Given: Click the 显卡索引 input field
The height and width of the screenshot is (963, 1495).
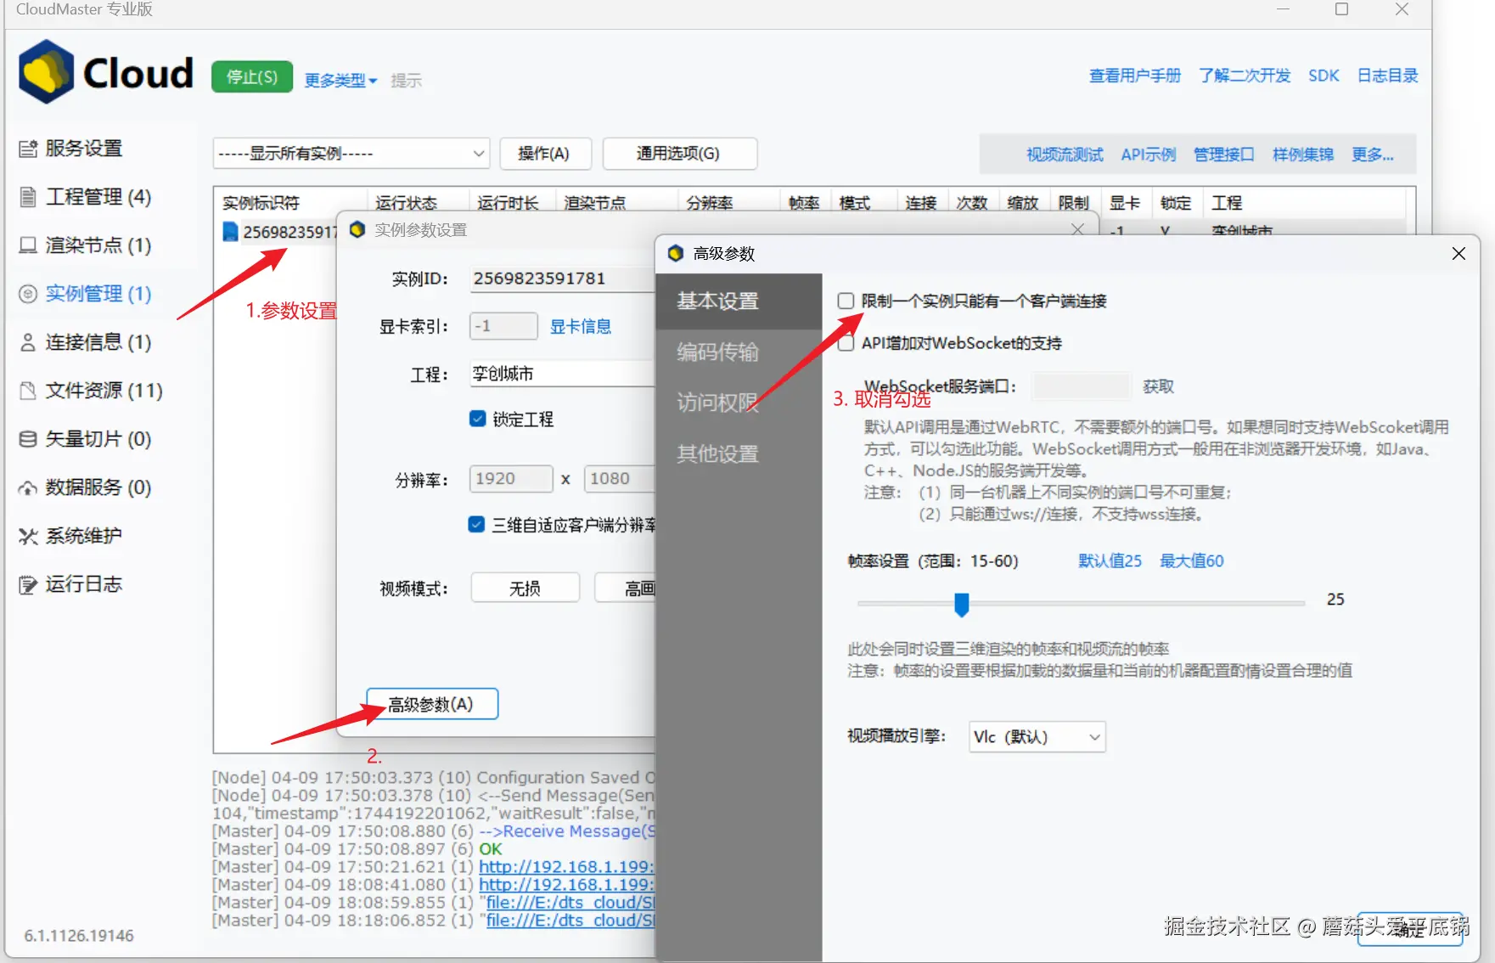Looking at the screenshot, I should pyautogui.click(x=503, y=326).
